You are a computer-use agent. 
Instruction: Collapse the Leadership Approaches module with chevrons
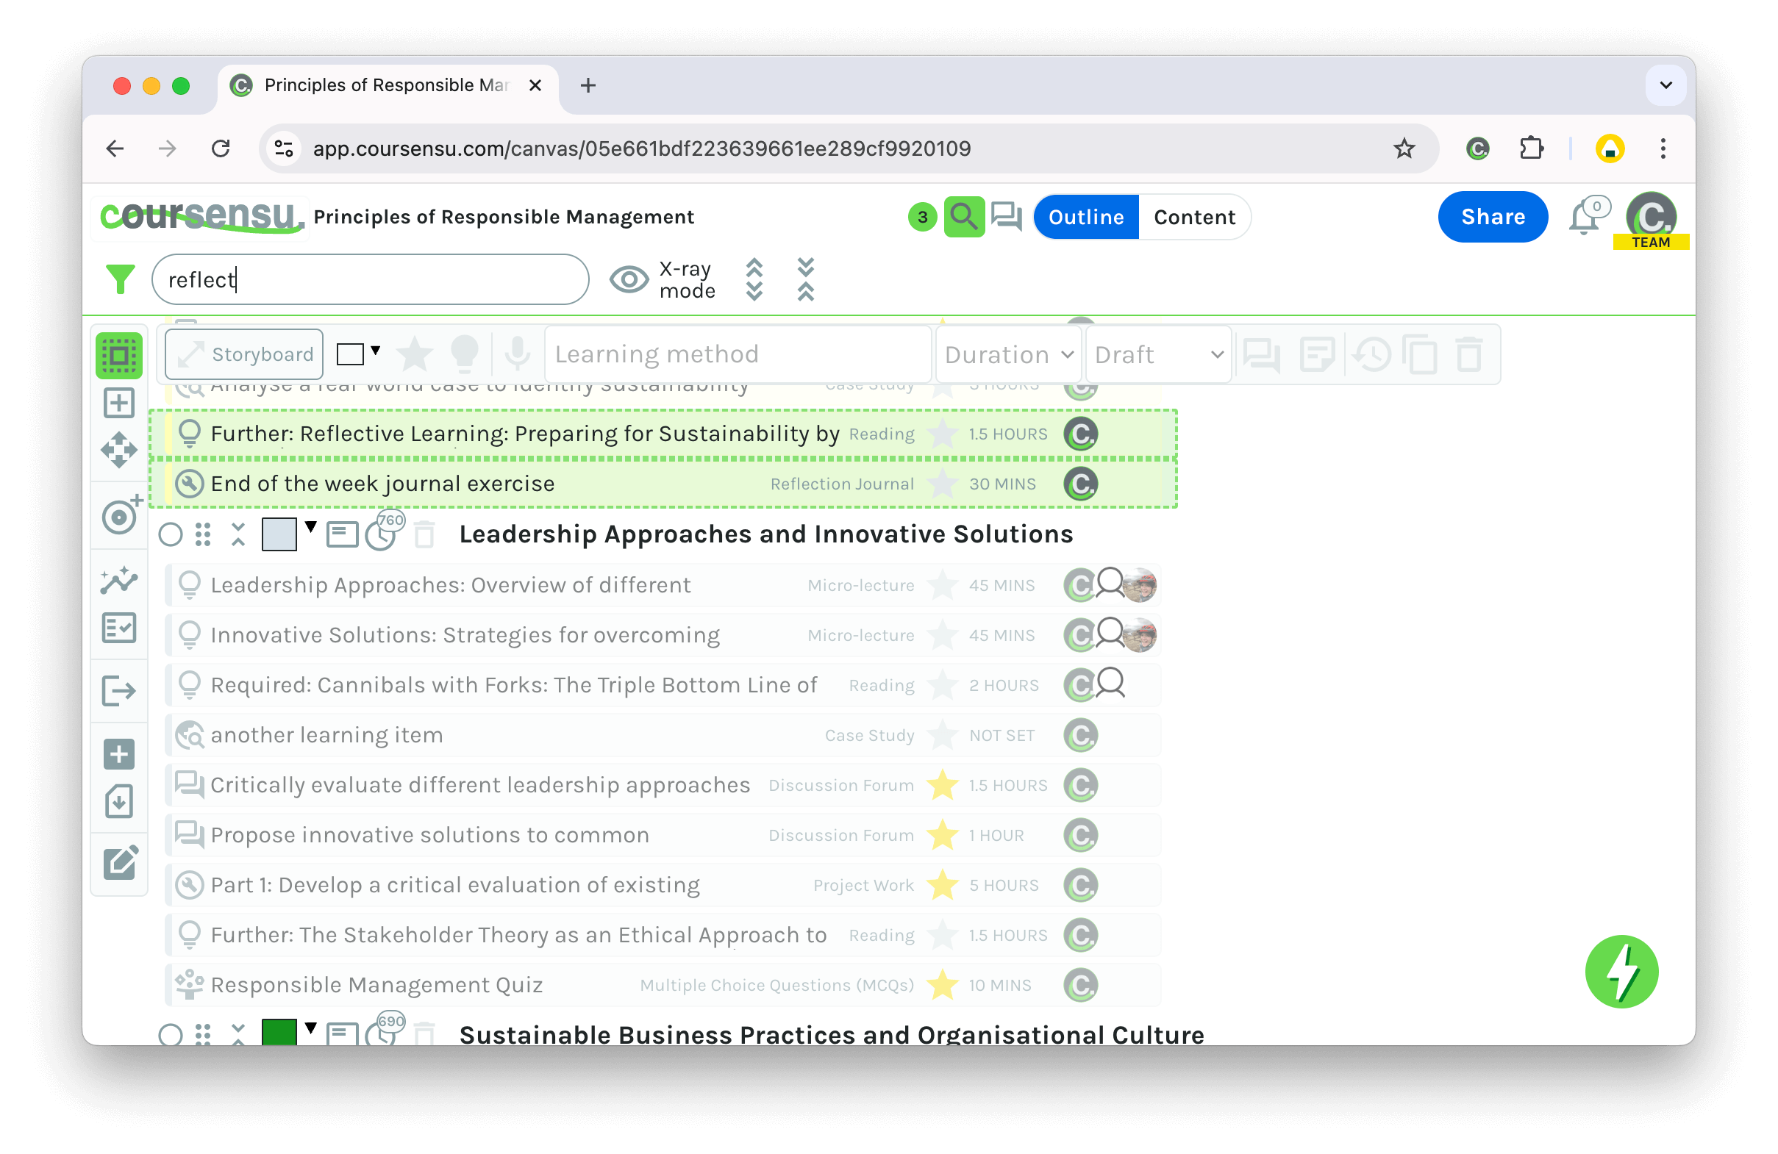click(x=238, y=534)
